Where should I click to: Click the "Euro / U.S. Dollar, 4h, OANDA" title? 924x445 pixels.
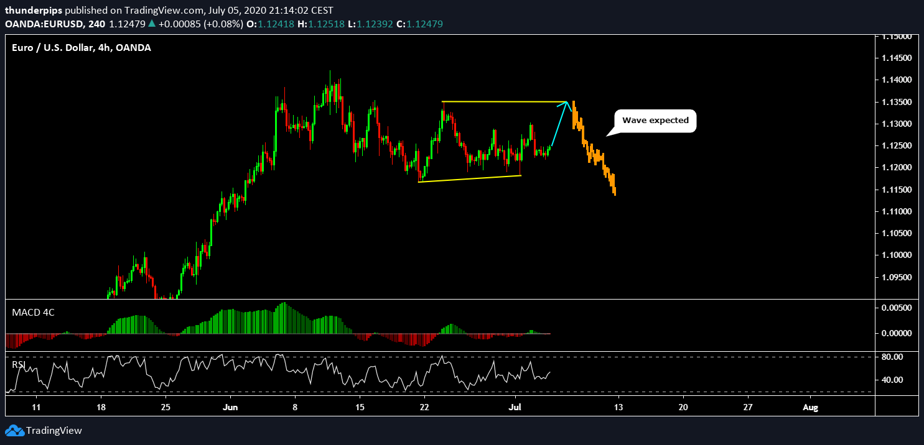point(82,47)
